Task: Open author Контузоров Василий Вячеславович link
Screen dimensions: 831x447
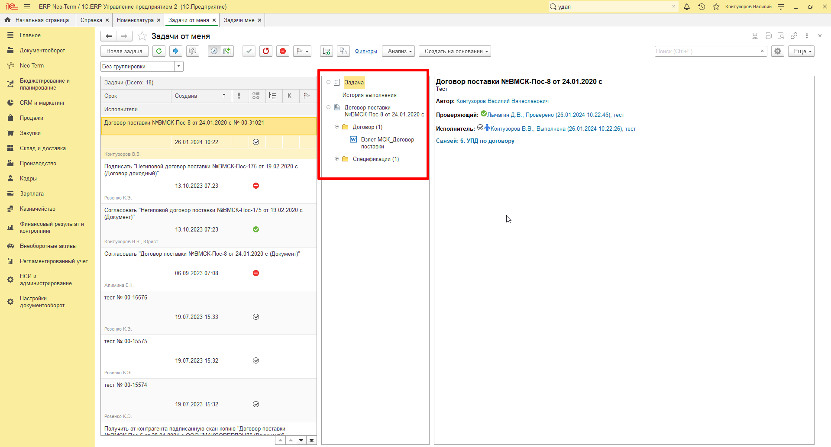Action: coord(502,101)
